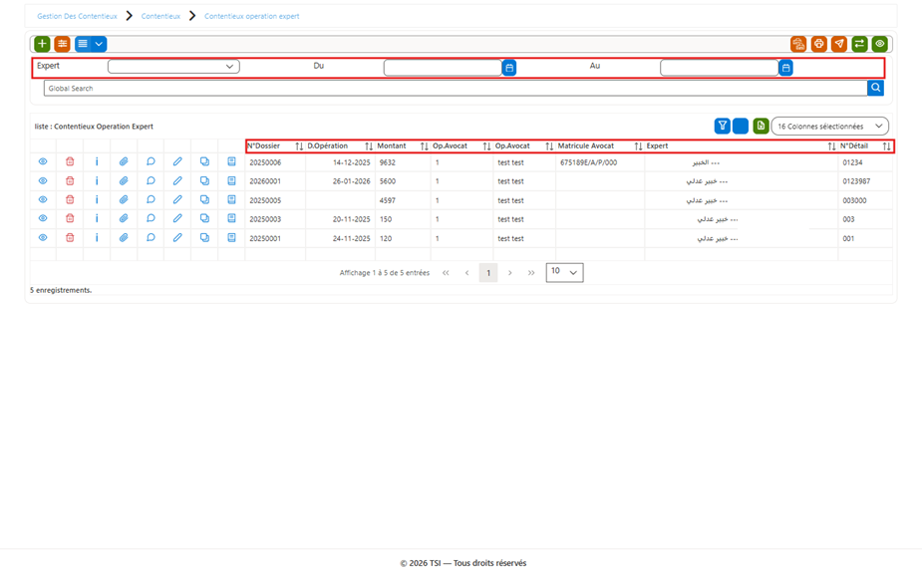Click matricule cell 675189E/A/P/000
922x575 pixels.
pos(589,162)
